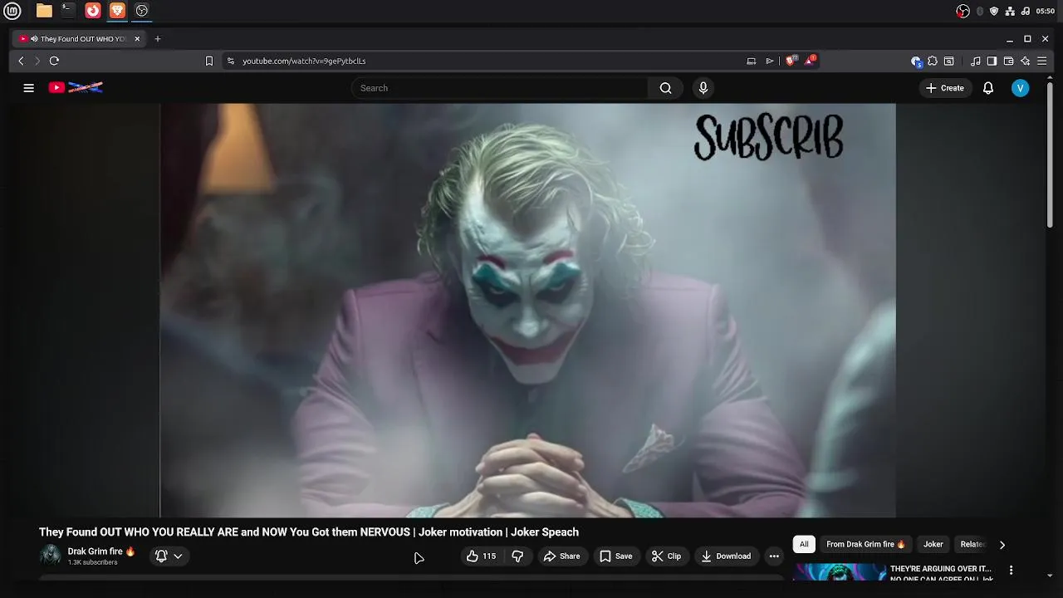Share this video
The height and width of the screenshot is (598, 1063).
point(561,556)
